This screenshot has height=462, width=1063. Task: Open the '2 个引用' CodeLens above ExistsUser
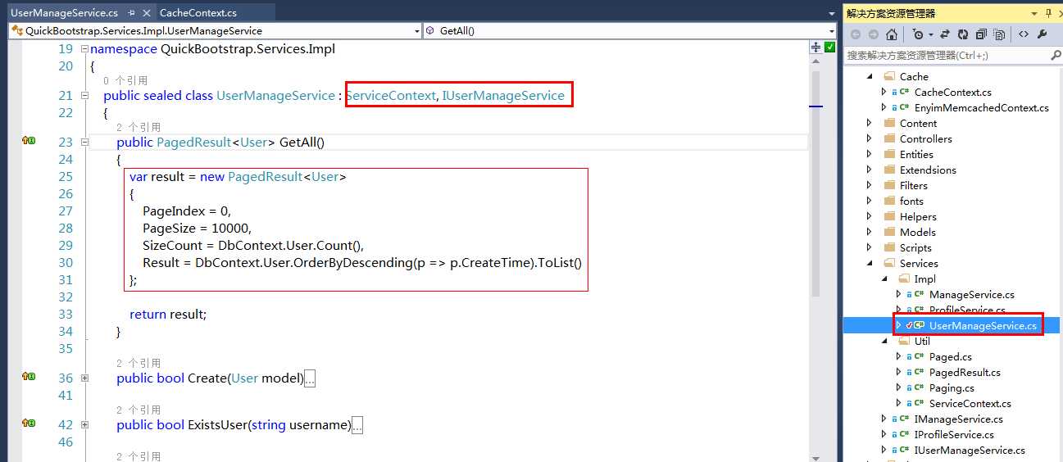pos(139,410)
